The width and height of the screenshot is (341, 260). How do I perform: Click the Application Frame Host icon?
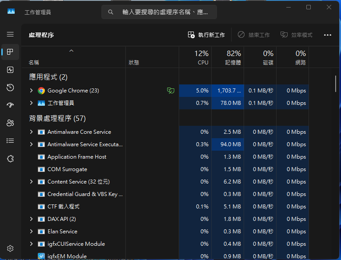pyautogui.click(x=41, y=157)
